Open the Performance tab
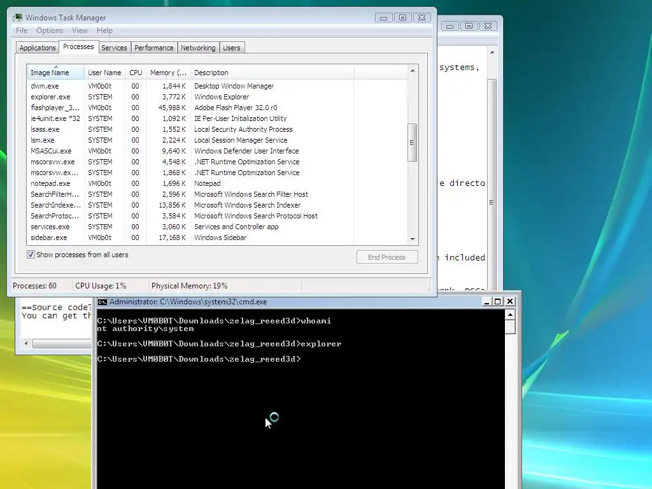Viewport: 652px width, 489px height. (x=153, y=48)
